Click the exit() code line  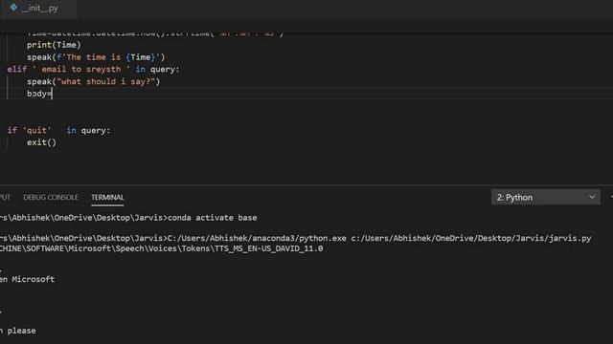41,142
